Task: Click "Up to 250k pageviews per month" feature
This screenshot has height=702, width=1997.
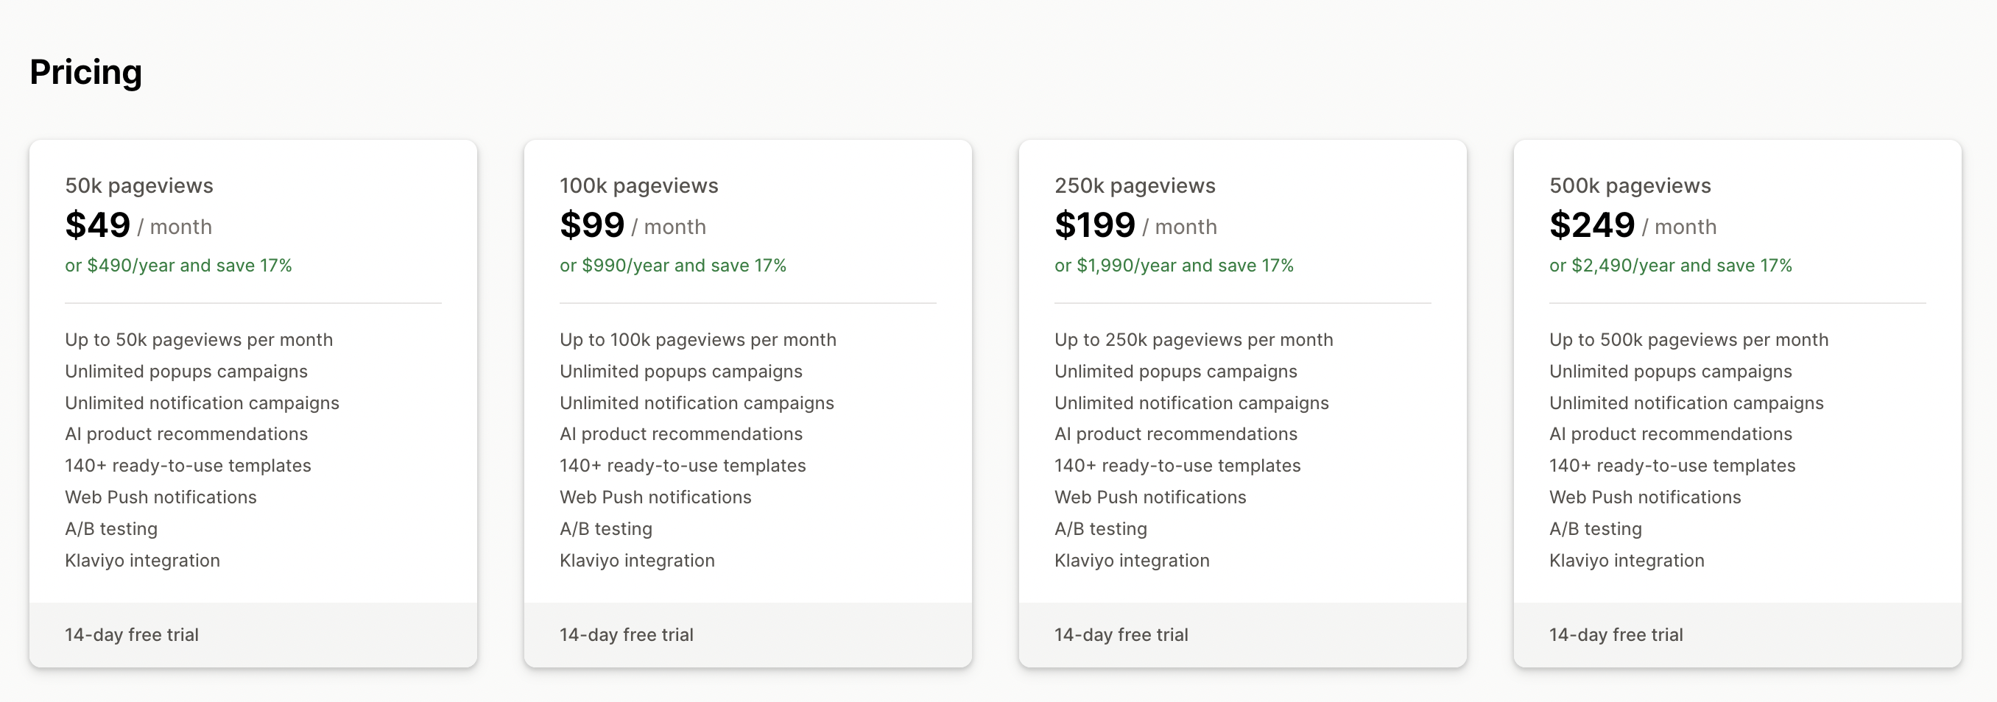Action: tap(1194, 340)
